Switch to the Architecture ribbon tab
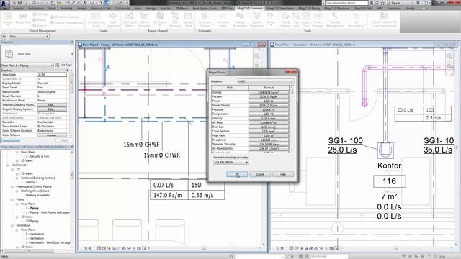 point(36,8)
